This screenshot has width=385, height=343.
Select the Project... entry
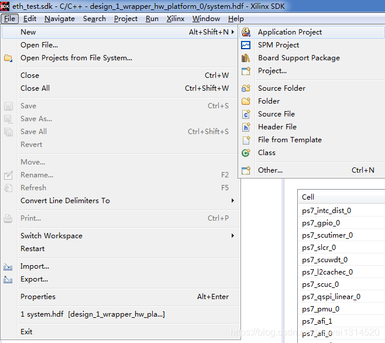click(x=312, y=71)
